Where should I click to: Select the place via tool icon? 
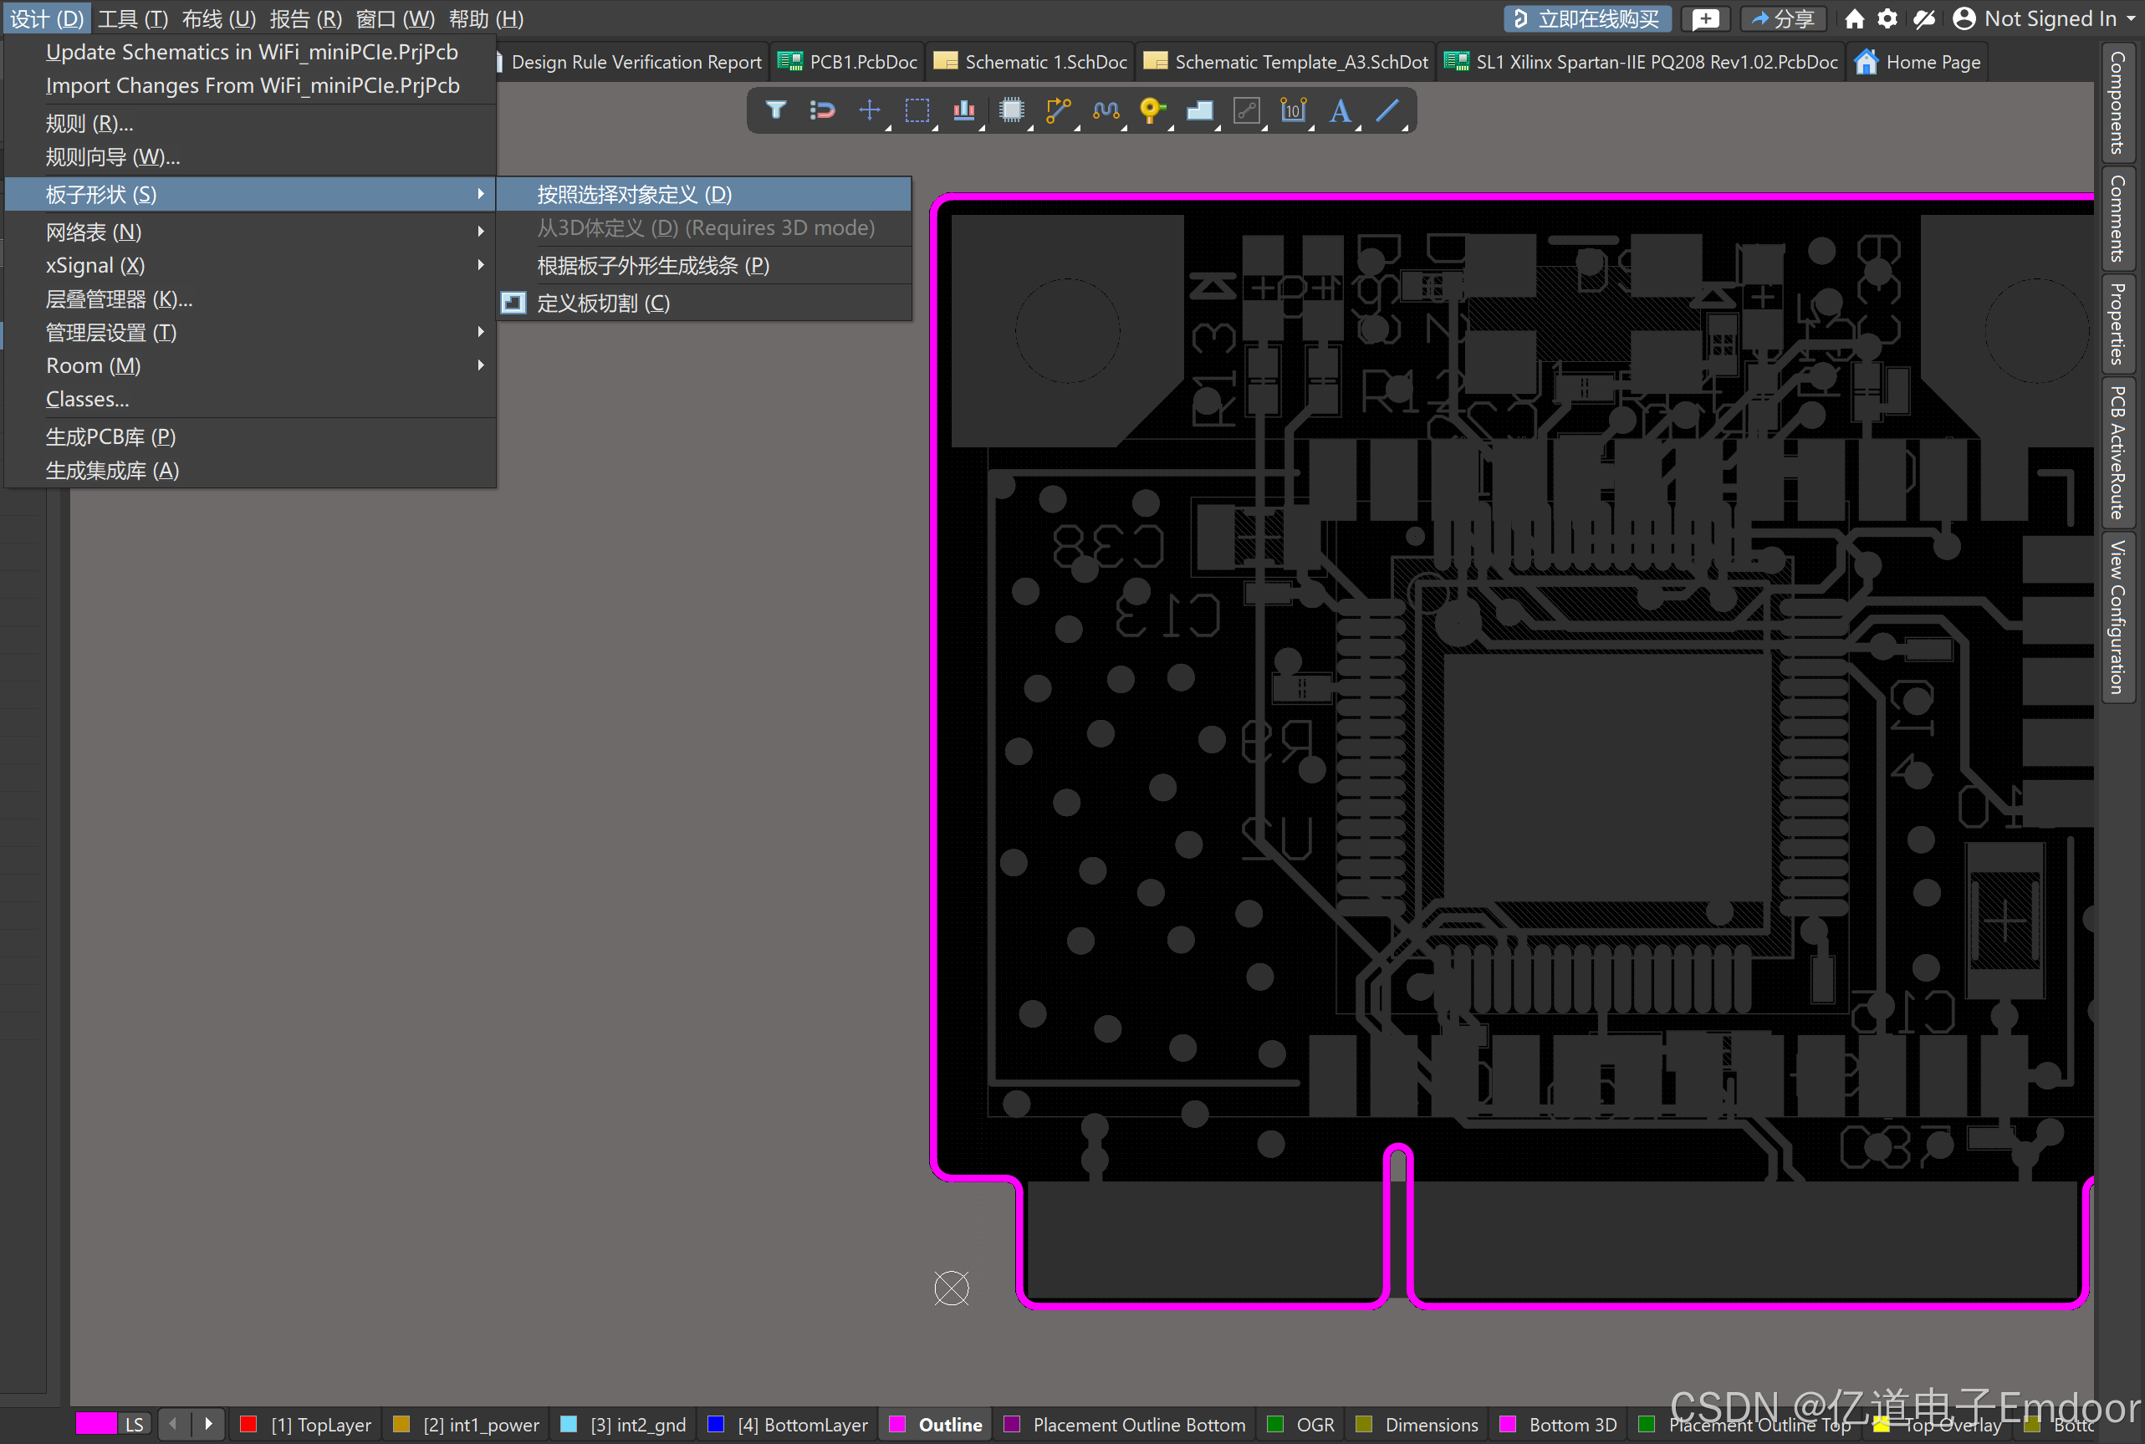[1152, 110]
